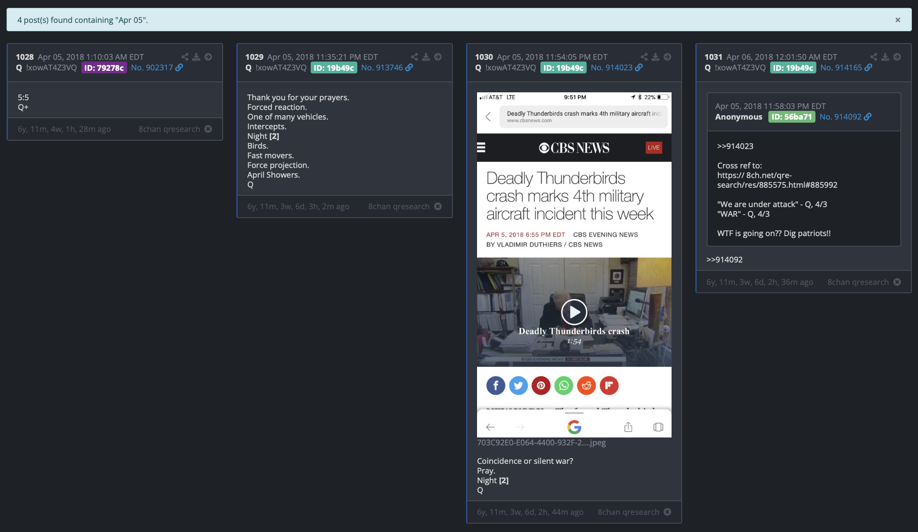Click the WhatsApp share icon in screenshot
The image size is (918, 532).
tap(564, 386)
